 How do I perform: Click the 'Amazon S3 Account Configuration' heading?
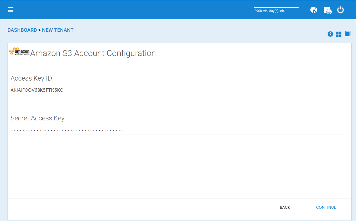(x=93, y=53)
